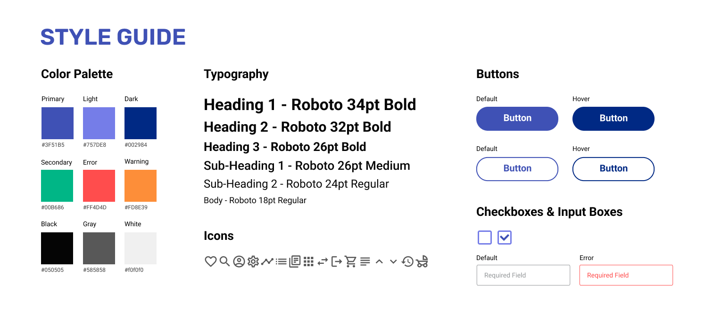Select the grid apps icon
This screenshot has height=309, width=713.
[x=308, y=261]
